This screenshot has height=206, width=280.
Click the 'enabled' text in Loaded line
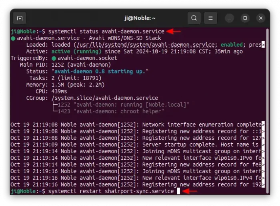pos(232,45)
